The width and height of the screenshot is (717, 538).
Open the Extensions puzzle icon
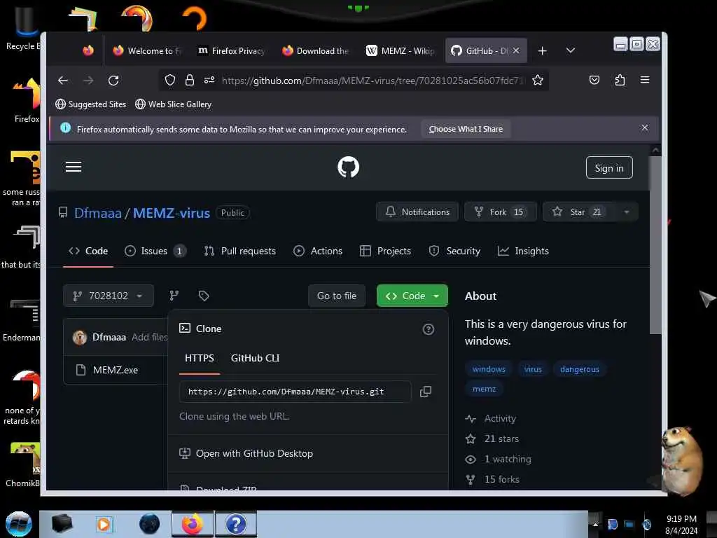pos(620,80)
